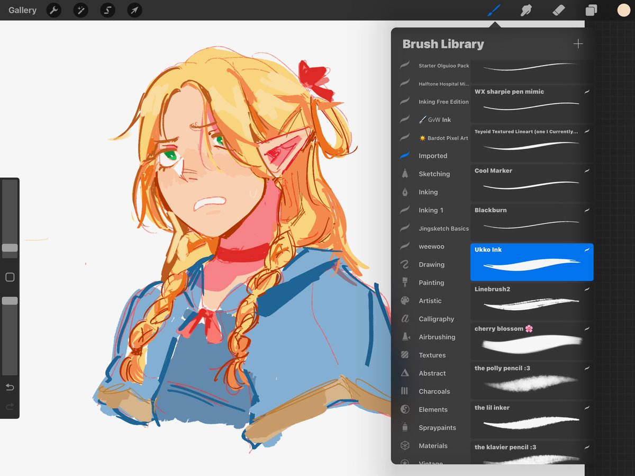
Task: Tap the brush opacity slider handle
Action: pos(10,301)
